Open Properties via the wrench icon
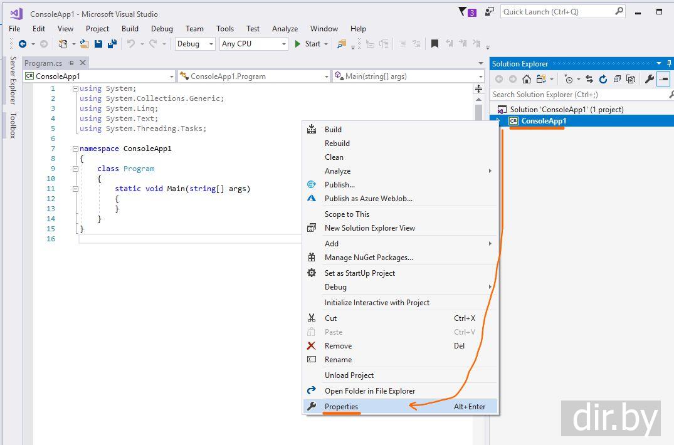Image resolution: width=674 pixels, height=445 pixels. pyautogui.click(x=650, y=79)
